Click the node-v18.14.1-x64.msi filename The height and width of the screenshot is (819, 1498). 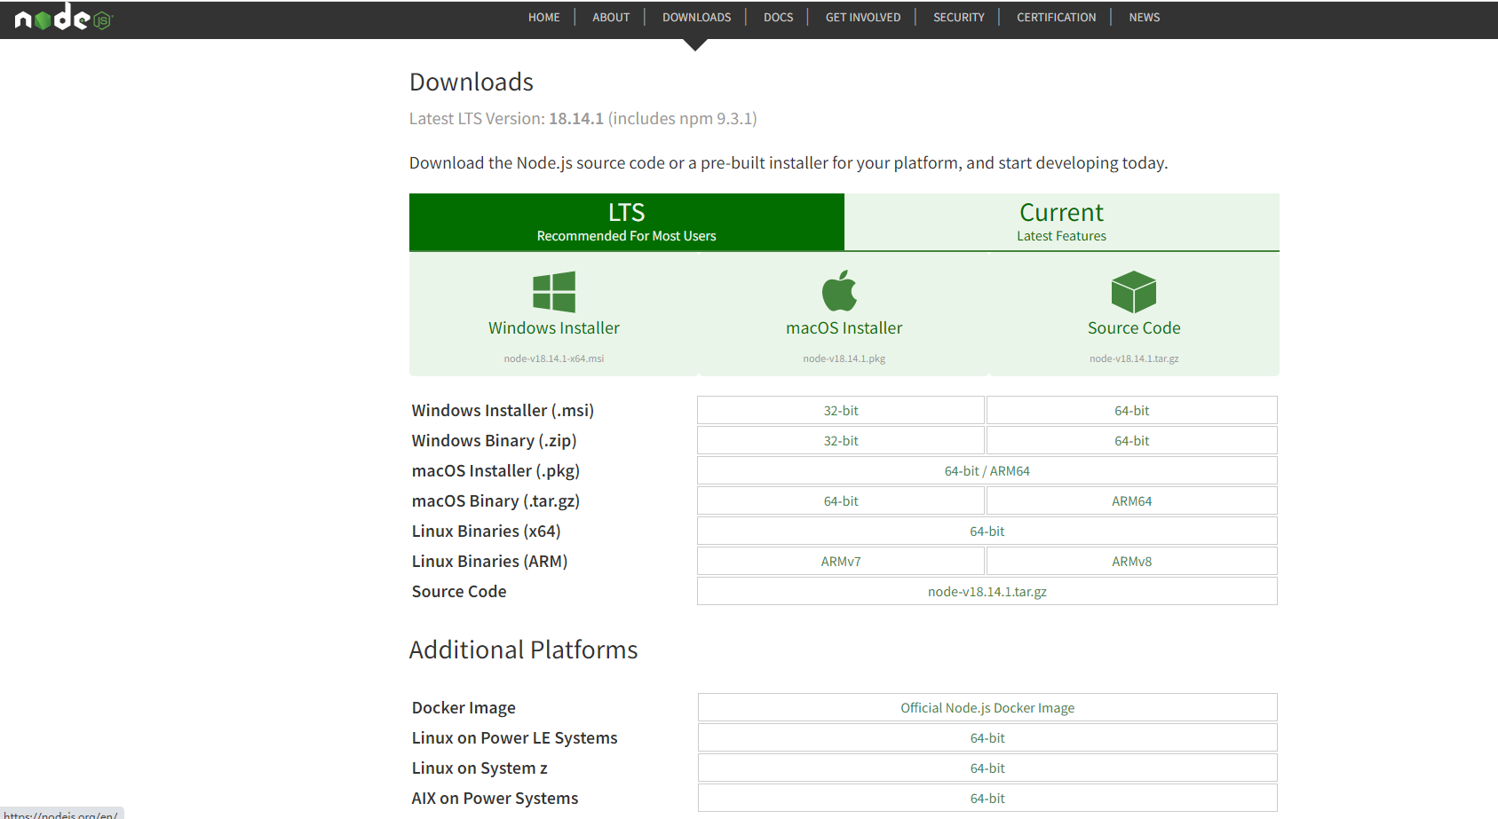554,358
